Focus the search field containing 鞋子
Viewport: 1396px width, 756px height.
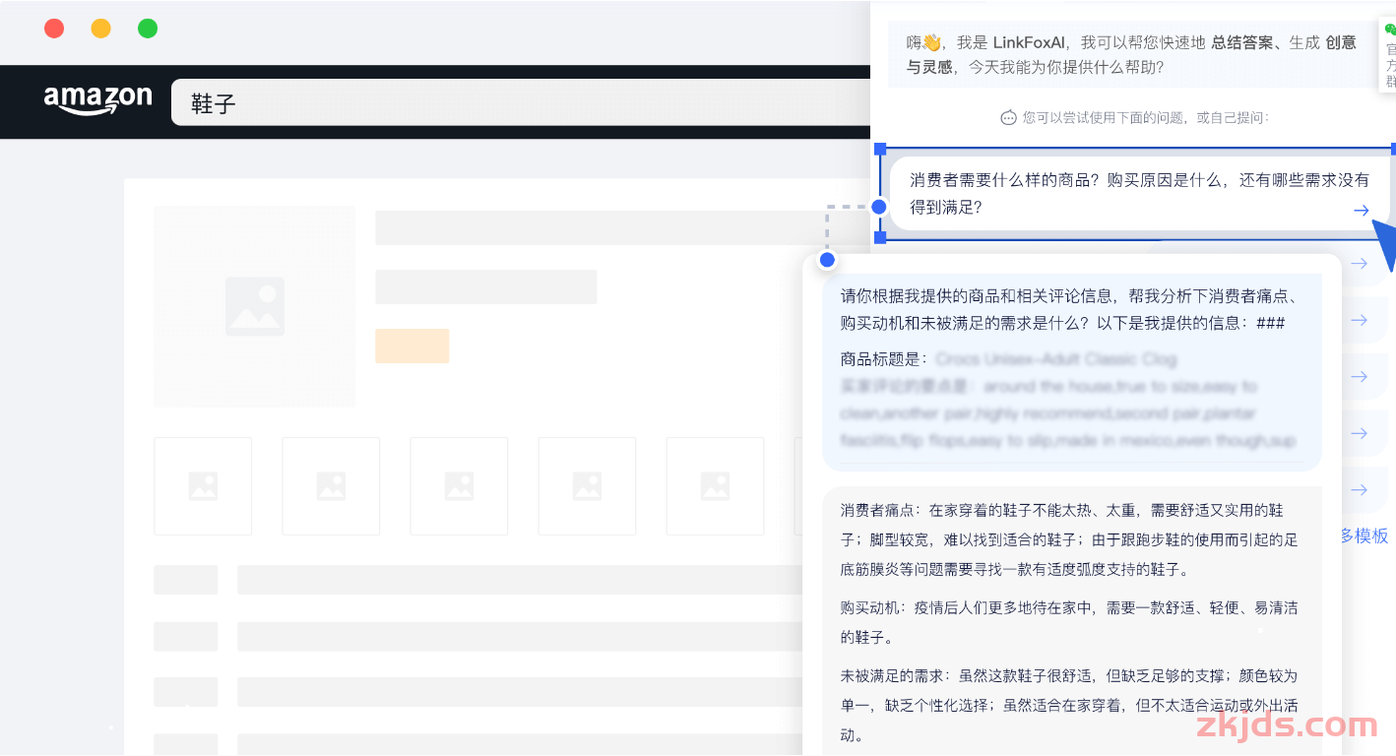click(x=521, y=102)
